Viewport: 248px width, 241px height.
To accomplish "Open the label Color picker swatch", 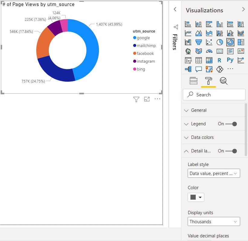I will tap(196, 197).
